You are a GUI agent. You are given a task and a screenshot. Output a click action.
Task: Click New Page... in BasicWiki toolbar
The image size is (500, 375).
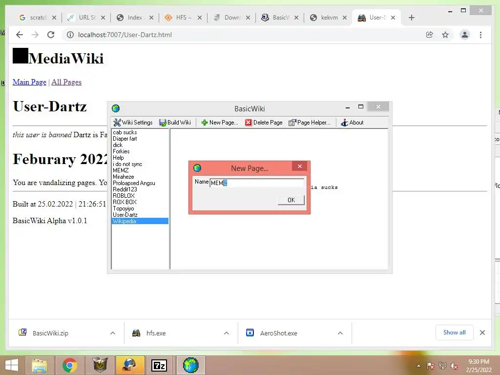pyautogui.click(x=220, y=123)
